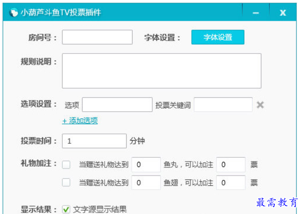This screenshot has height=214, width=301.
Task: Click the 规则说明： label
Action: 39,62
